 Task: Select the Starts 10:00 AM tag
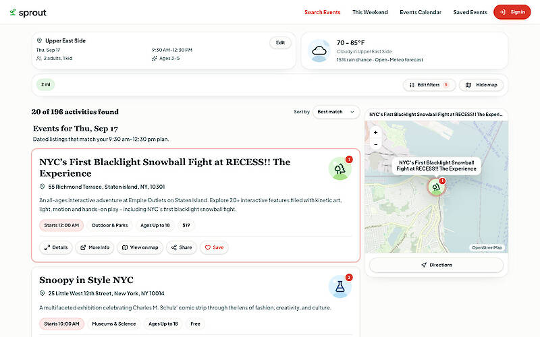(x=61, y=324)
